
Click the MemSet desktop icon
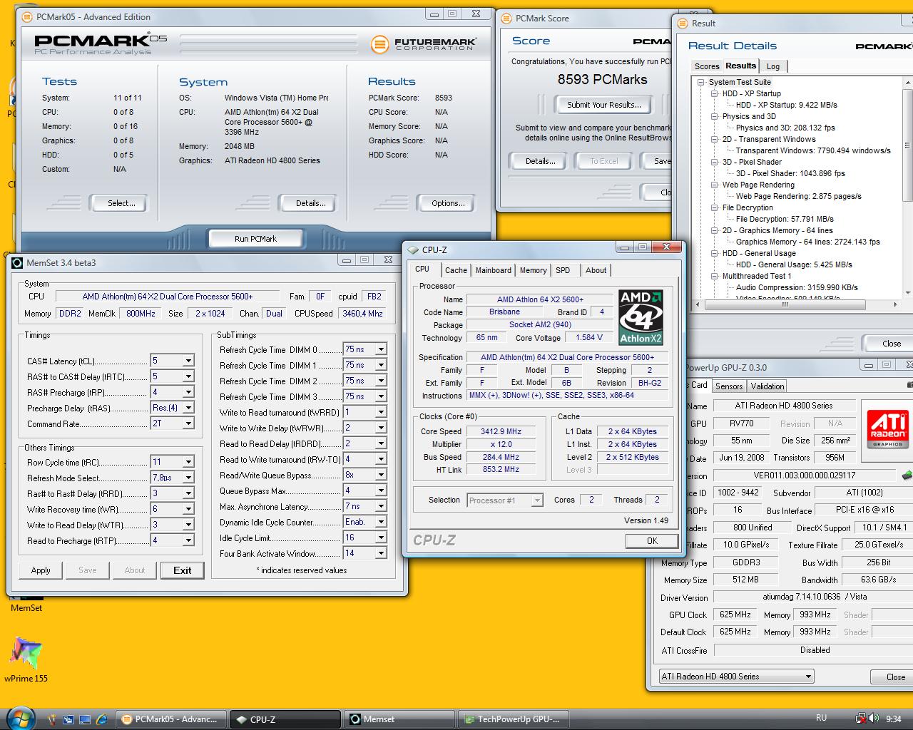click(26, 604)
